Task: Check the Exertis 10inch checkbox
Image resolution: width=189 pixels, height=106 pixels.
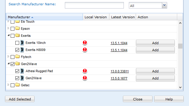Action: [x=17, y=43]
